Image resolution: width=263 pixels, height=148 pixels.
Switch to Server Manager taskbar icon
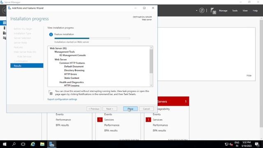52,144
